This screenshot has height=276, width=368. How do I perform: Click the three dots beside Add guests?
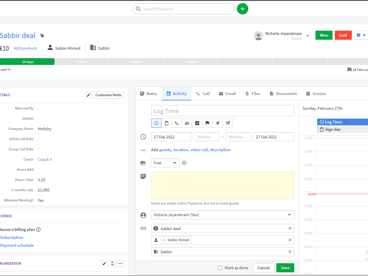[x=143, y=150]
